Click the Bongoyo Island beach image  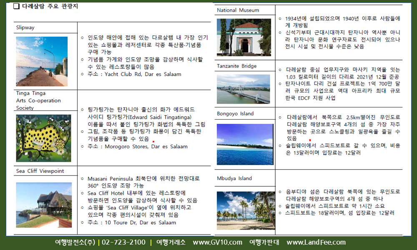(245, 144)
